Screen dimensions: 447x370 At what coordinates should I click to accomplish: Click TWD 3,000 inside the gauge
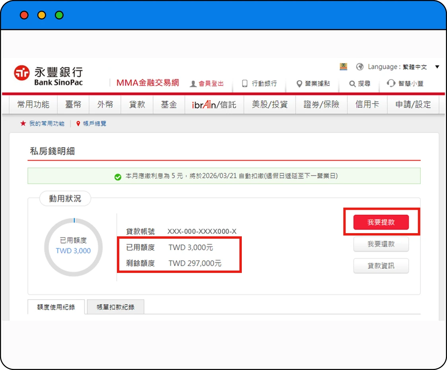click(73, 251)
